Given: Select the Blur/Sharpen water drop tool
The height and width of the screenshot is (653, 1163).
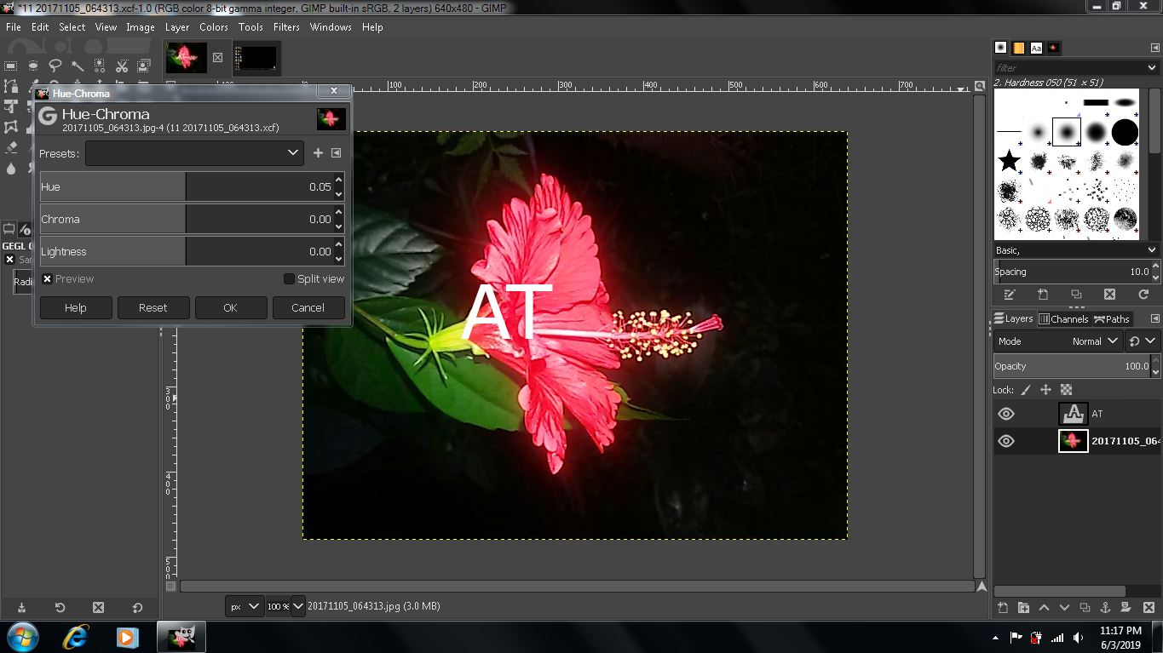Looking at the screenshot, I should pyautogui.click(x=11, y=169).
